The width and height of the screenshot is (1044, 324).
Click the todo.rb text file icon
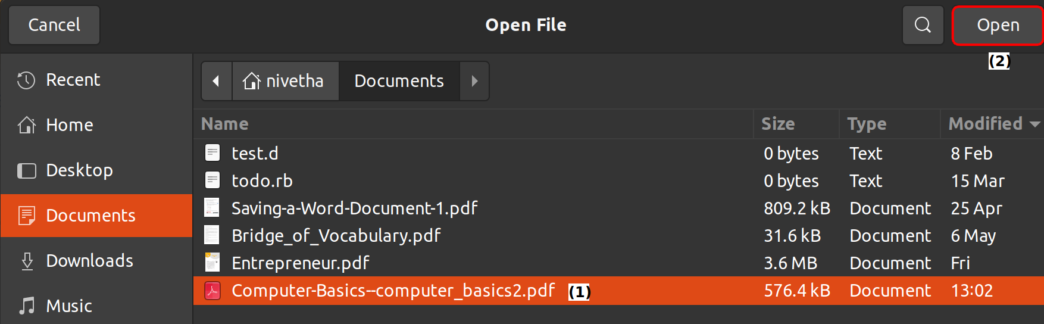point(212,180)
